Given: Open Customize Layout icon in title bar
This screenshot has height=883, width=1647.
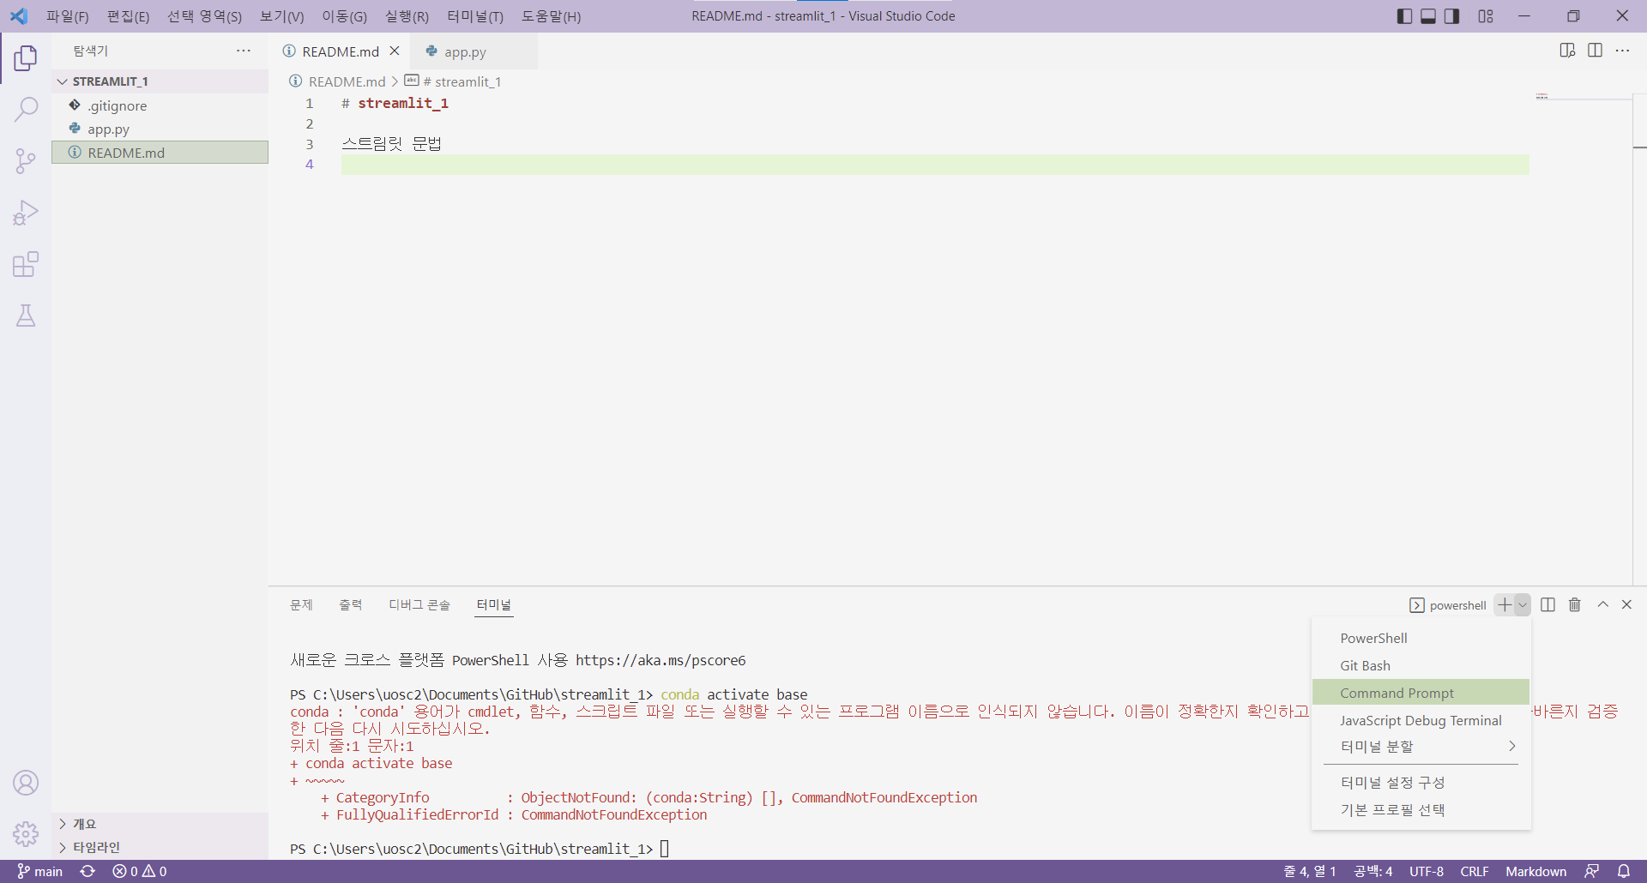Looking at the screenshot, I should 1486,16.
